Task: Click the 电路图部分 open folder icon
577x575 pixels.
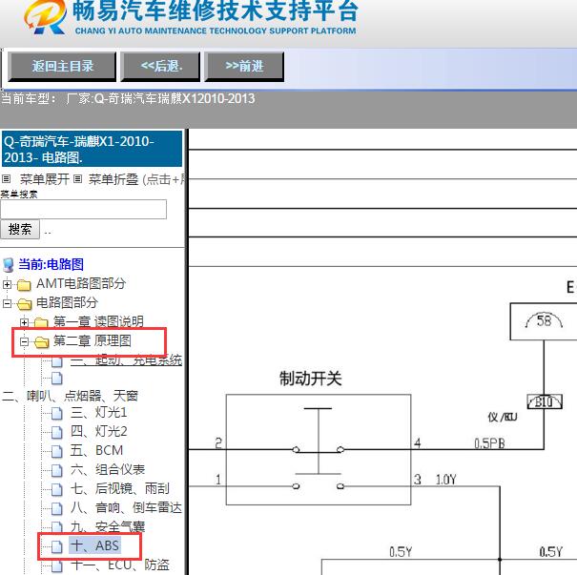Action: pyautogui.click(x=24, y=304)
